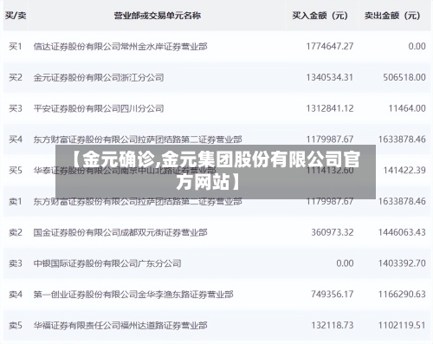Click buy amount 1774647.27
This screenshot has height=344, width=433.
pos(330,46)
